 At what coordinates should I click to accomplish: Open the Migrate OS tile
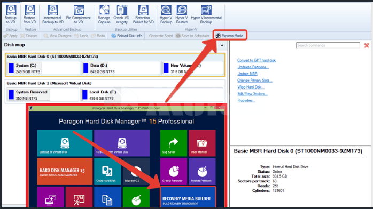[136, 172]
